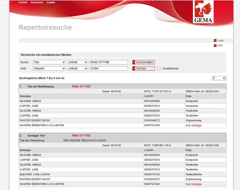Switch language via the English link

pyautogui.click(x=51, y=2)
